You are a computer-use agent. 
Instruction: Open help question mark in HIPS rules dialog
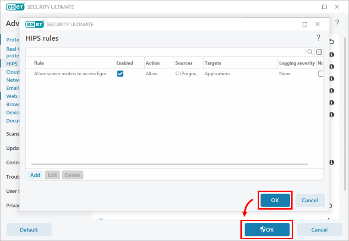click(318, 38)
